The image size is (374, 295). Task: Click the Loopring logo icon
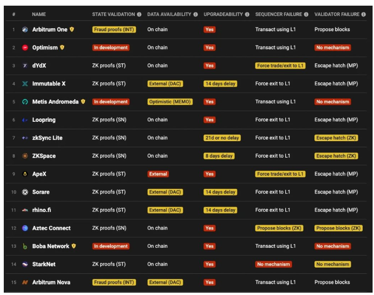[25, 120]
